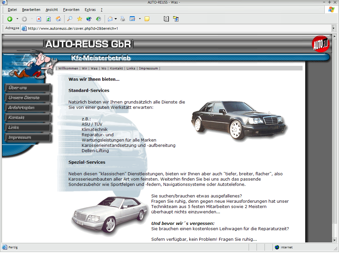Print the page with the printer icon
The height and width of the screenshot is (254, 339).
123,19
